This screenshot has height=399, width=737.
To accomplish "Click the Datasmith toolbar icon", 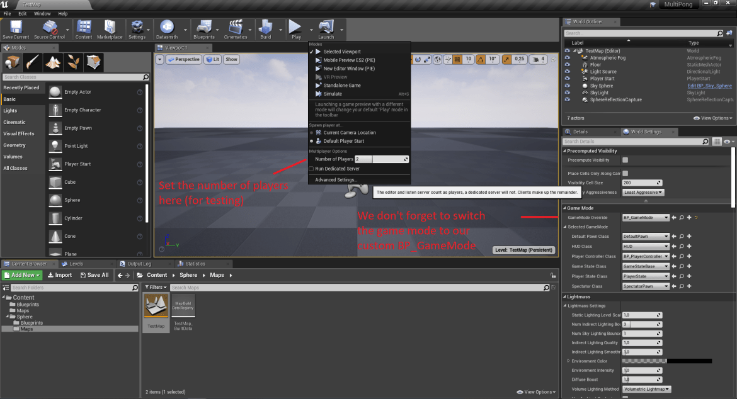I will coord(168,28).
